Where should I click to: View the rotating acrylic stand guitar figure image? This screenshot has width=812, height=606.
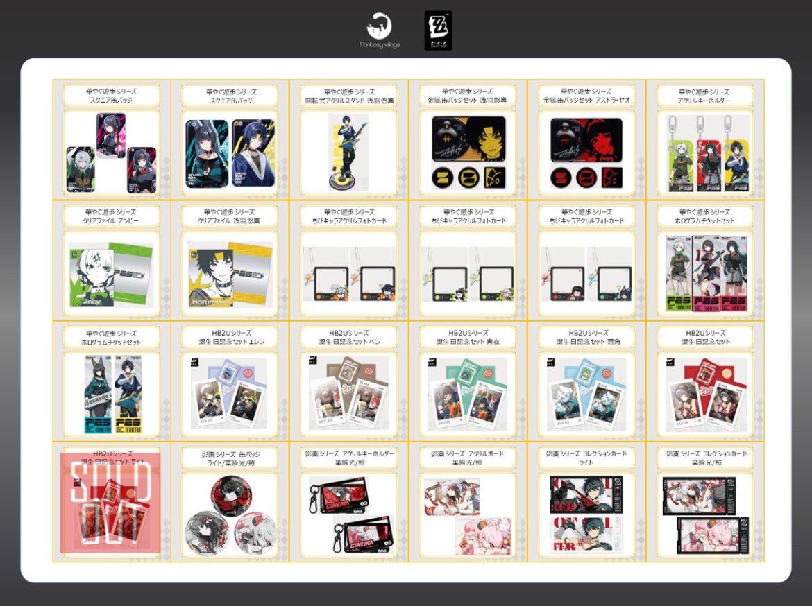[348, 153]
